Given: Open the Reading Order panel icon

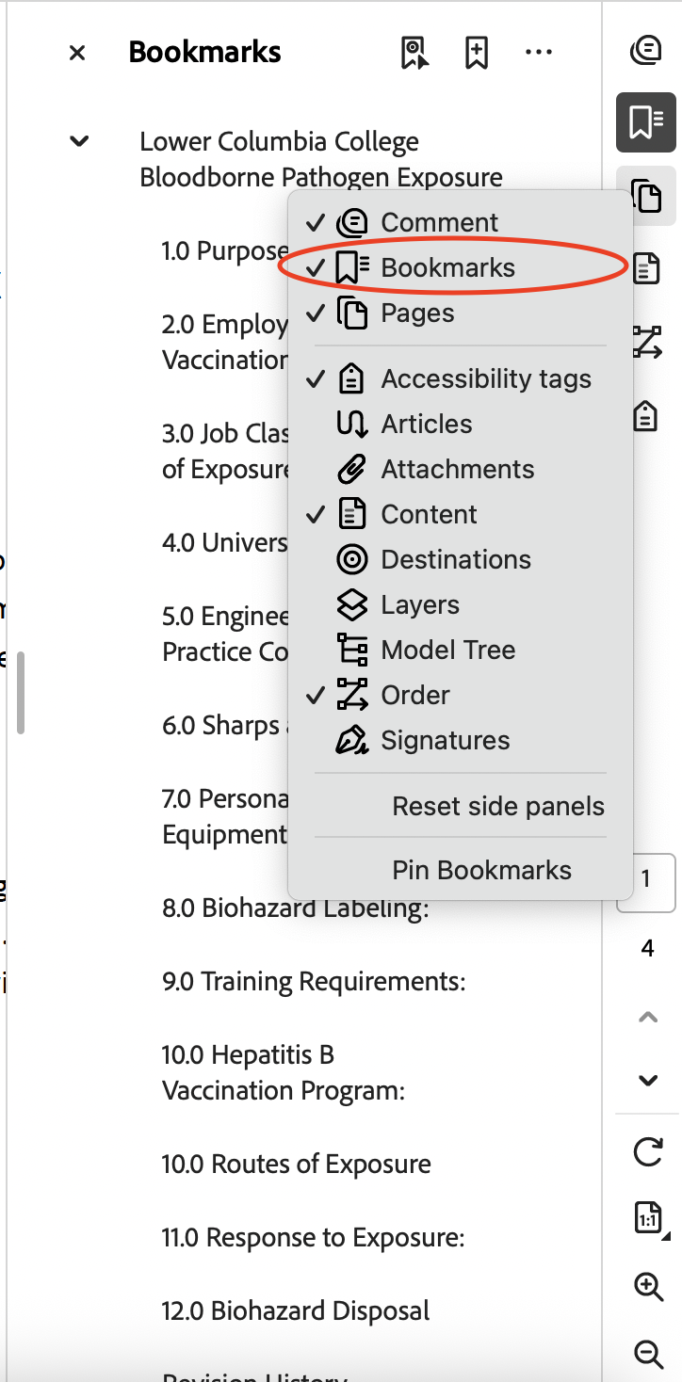Looking at the screenshot, I should point(645,343).
